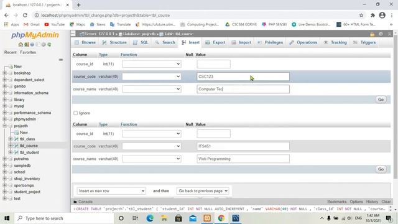This screenshot has height=224, width=398.
Task: Open console Bookmarks
Action: (336, 202)
